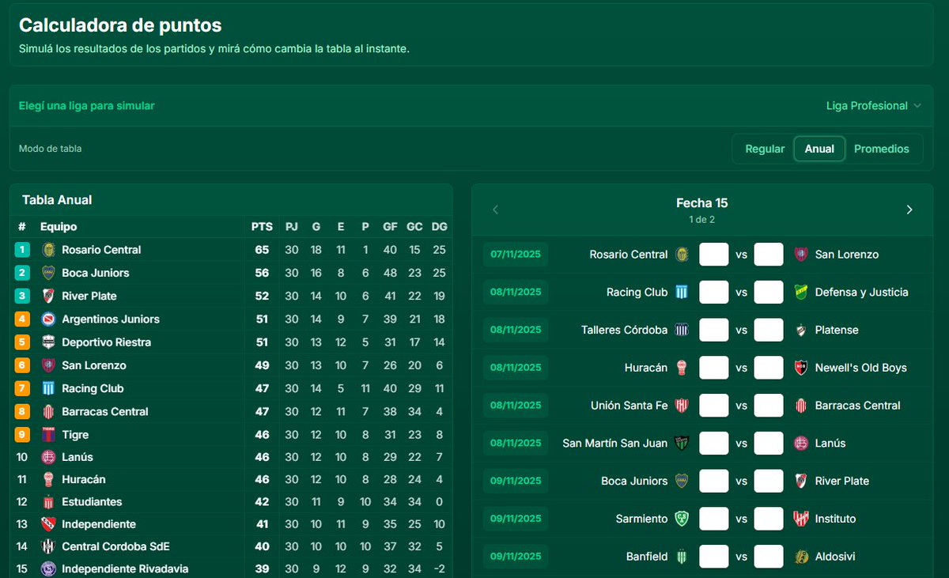Click the Calculadora de puntos heading
The width and height of the screenshot is (949, 578).
click(120, 25)
